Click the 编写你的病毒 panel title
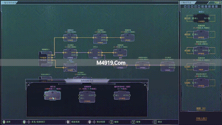222x125 pixels. point(9,2)
